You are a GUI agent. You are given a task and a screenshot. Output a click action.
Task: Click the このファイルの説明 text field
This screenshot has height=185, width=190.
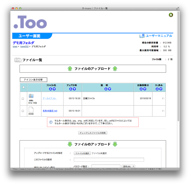pos(109,159)
